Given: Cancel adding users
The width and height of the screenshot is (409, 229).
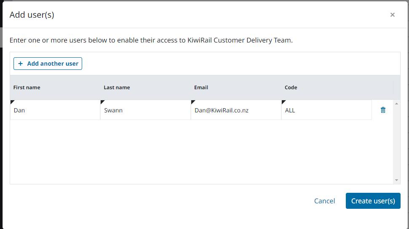Looking at the screenshot, I should [324, 201].
